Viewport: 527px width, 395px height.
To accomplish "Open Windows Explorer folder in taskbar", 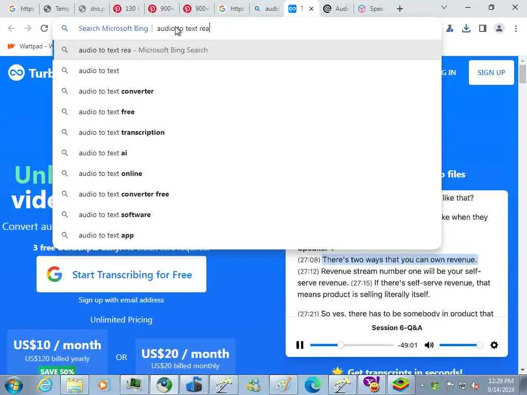I will tap(74, 385).
